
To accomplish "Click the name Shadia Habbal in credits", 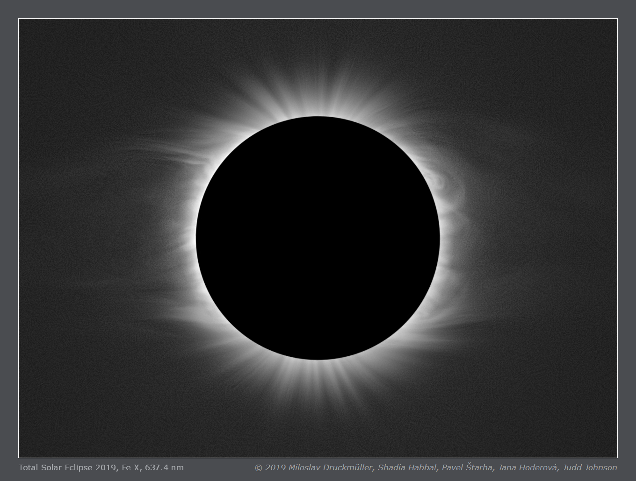I will (x=407, y=467).
